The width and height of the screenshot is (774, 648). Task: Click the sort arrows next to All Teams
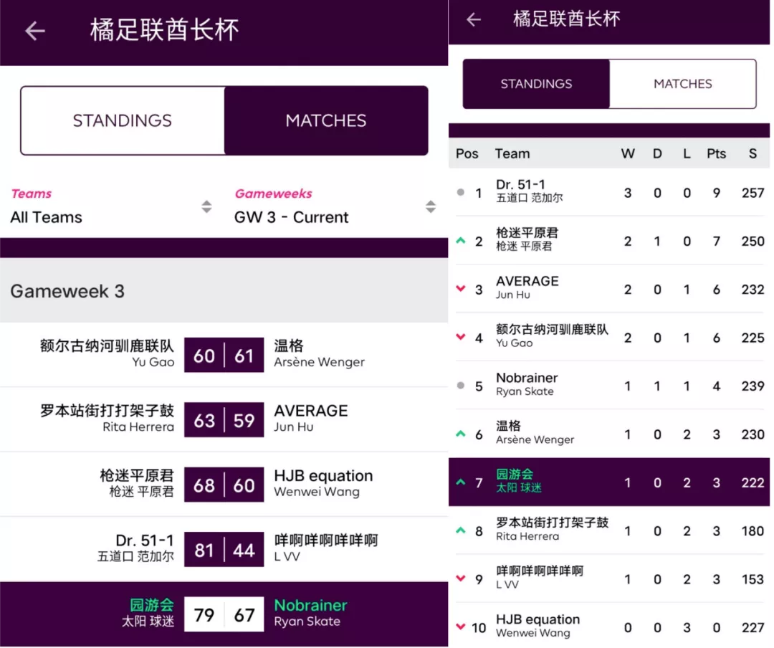[206, 207]
